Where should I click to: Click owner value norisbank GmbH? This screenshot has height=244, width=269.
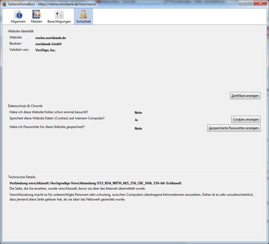click(48, 44)
